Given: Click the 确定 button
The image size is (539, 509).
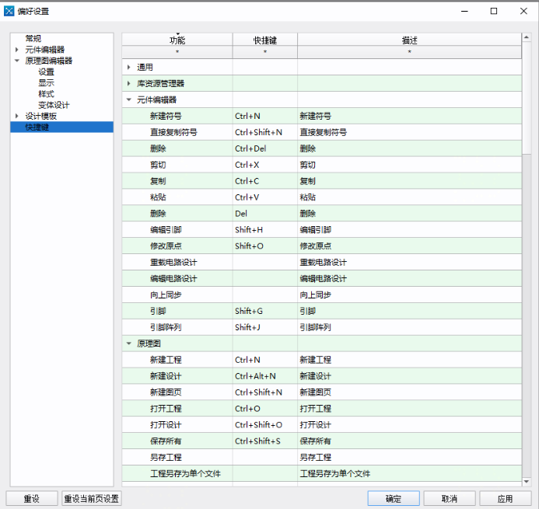Looking at the screenshot, I should 394,498.
